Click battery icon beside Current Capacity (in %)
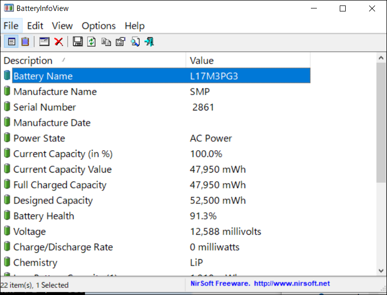The image size is (387, 295). (7, 153)
